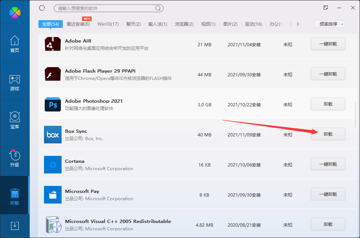Tab strip's left arrow for earlier categories
Viewport: 360px width, 238px height.
290,24
